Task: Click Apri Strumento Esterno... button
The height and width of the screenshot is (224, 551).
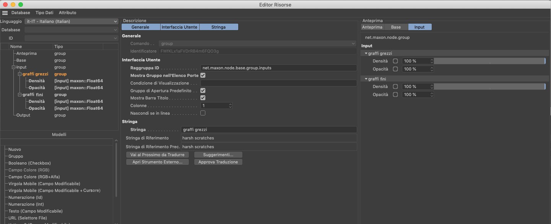Action: coord(158,162)
